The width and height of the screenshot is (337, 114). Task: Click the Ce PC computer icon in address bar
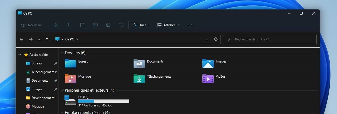point(57,39)
